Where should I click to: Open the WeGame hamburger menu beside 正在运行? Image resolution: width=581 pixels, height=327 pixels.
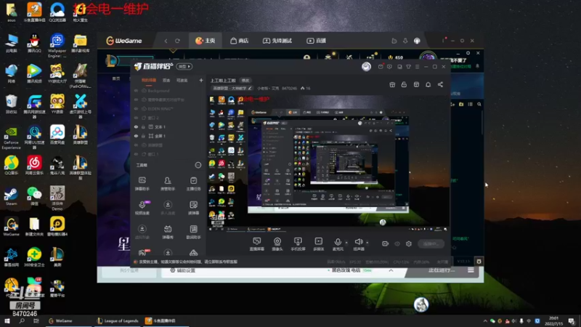pyautogui.click(x=471, y=270)
